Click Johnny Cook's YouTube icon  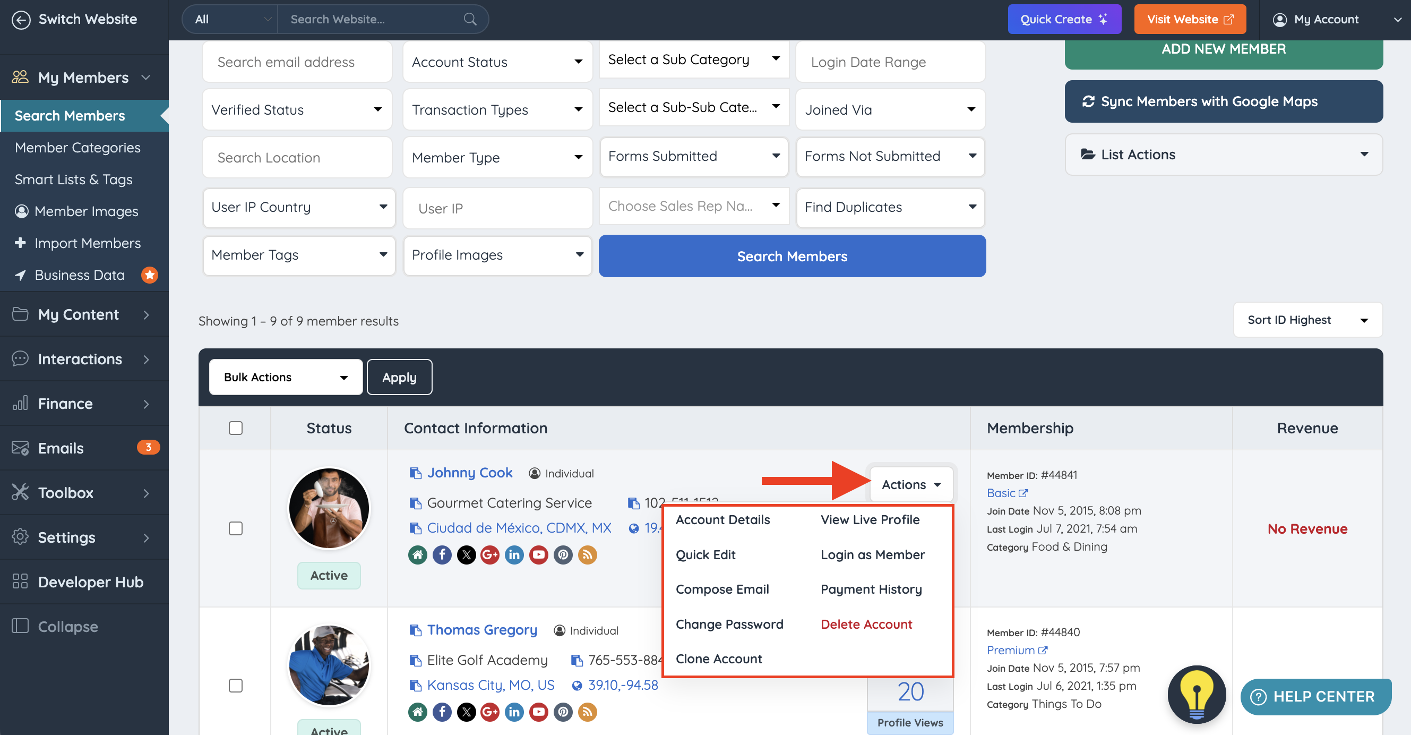click(538, 554)
